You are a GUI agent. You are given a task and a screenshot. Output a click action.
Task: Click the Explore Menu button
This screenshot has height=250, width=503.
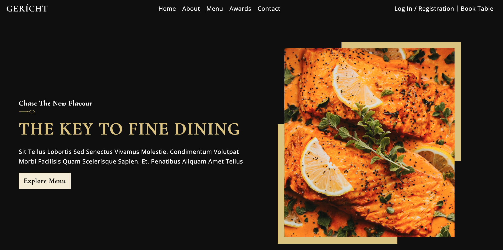[45, 181]
